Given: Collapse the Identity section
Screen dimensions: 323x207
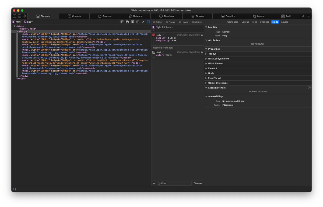Looking at the screenshot, I should [206, 27].
